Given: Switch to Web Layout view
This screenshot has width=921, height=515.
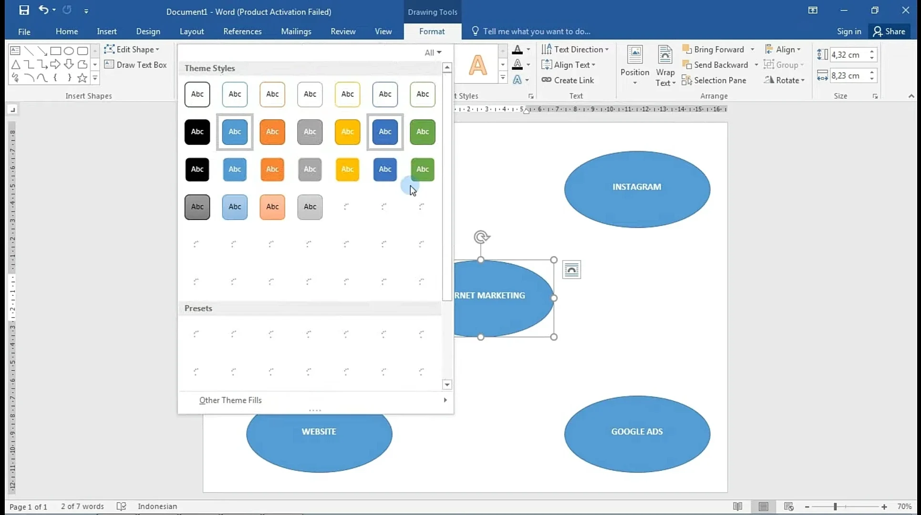Looking at the screenshot, I should pyautogui.click(x=789, y=506).
